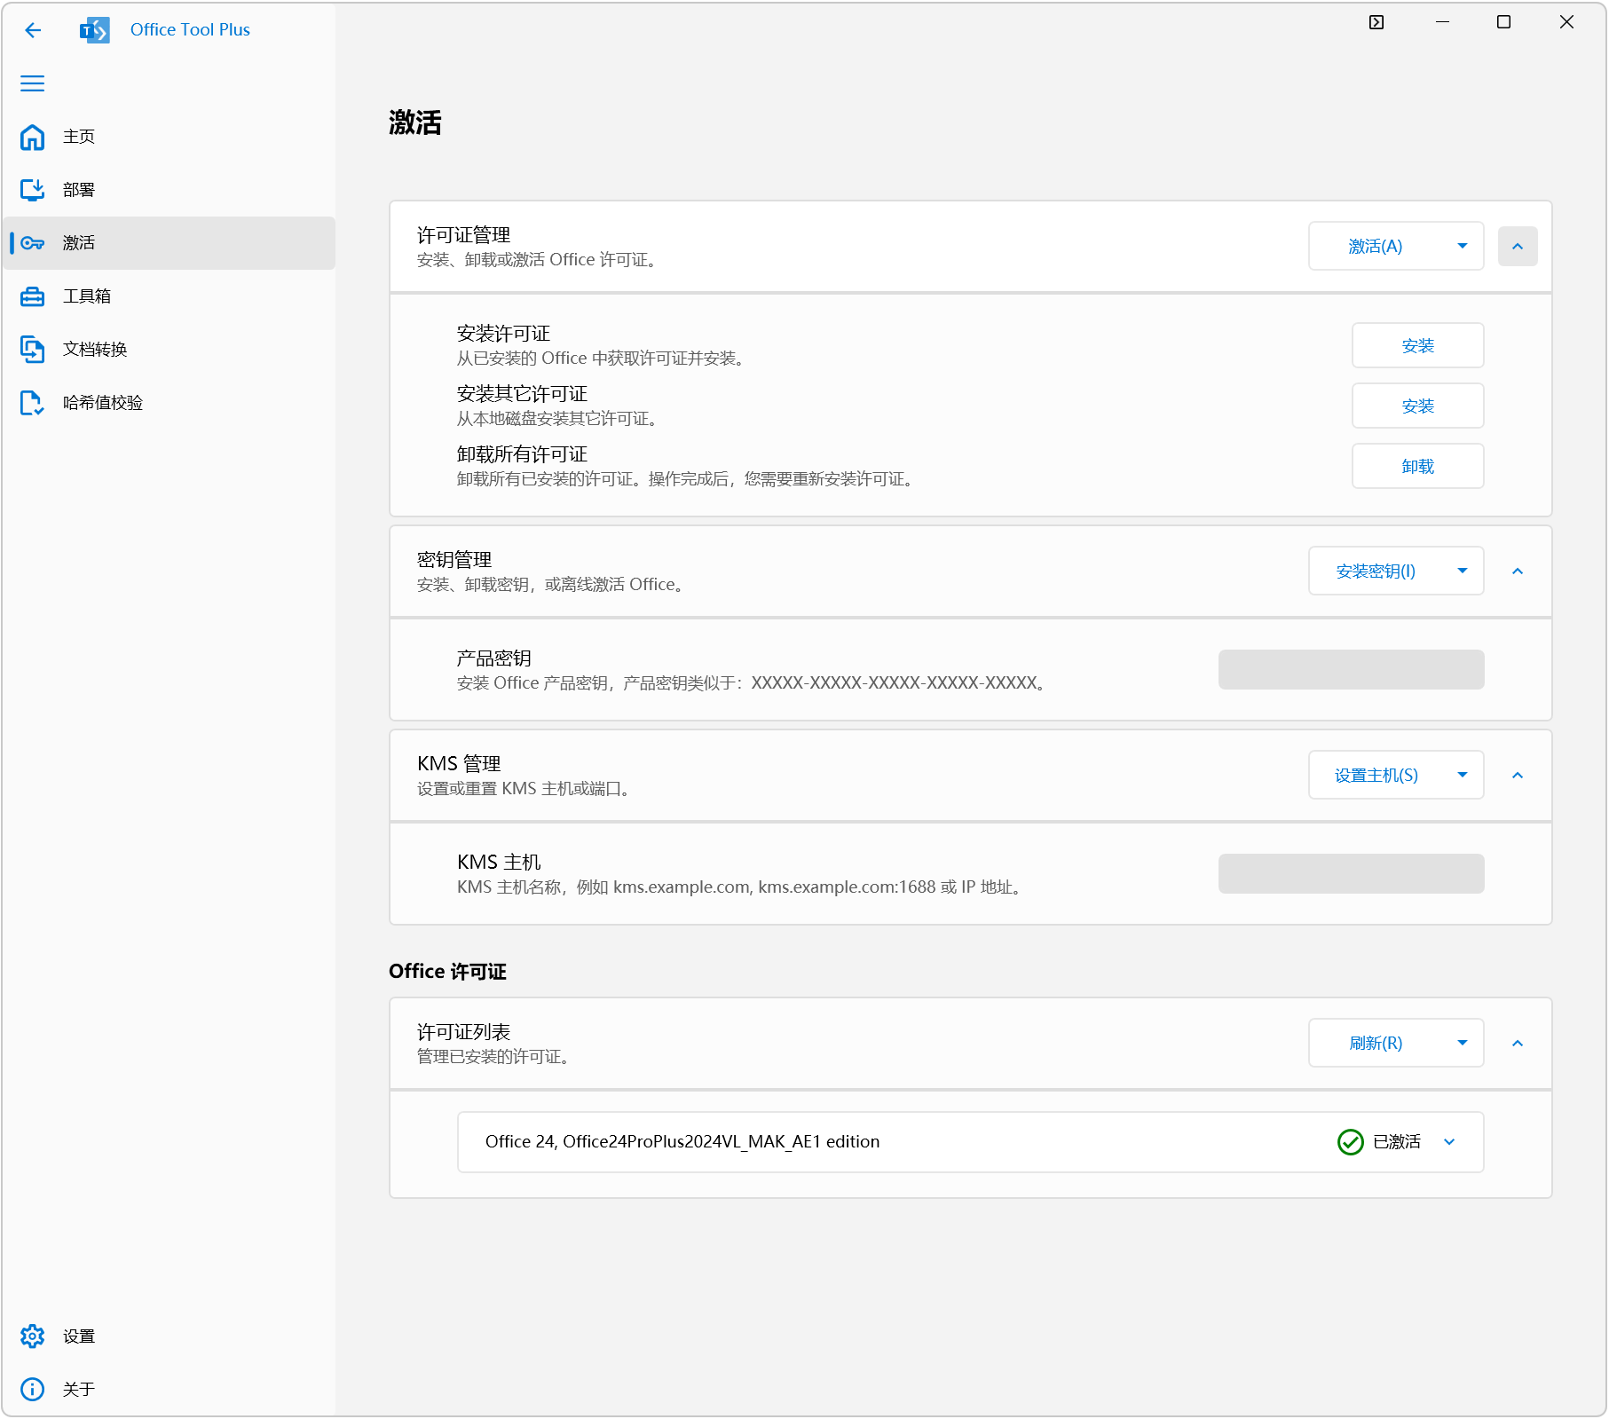Click the settings gear icon

tap(33, 1336)
